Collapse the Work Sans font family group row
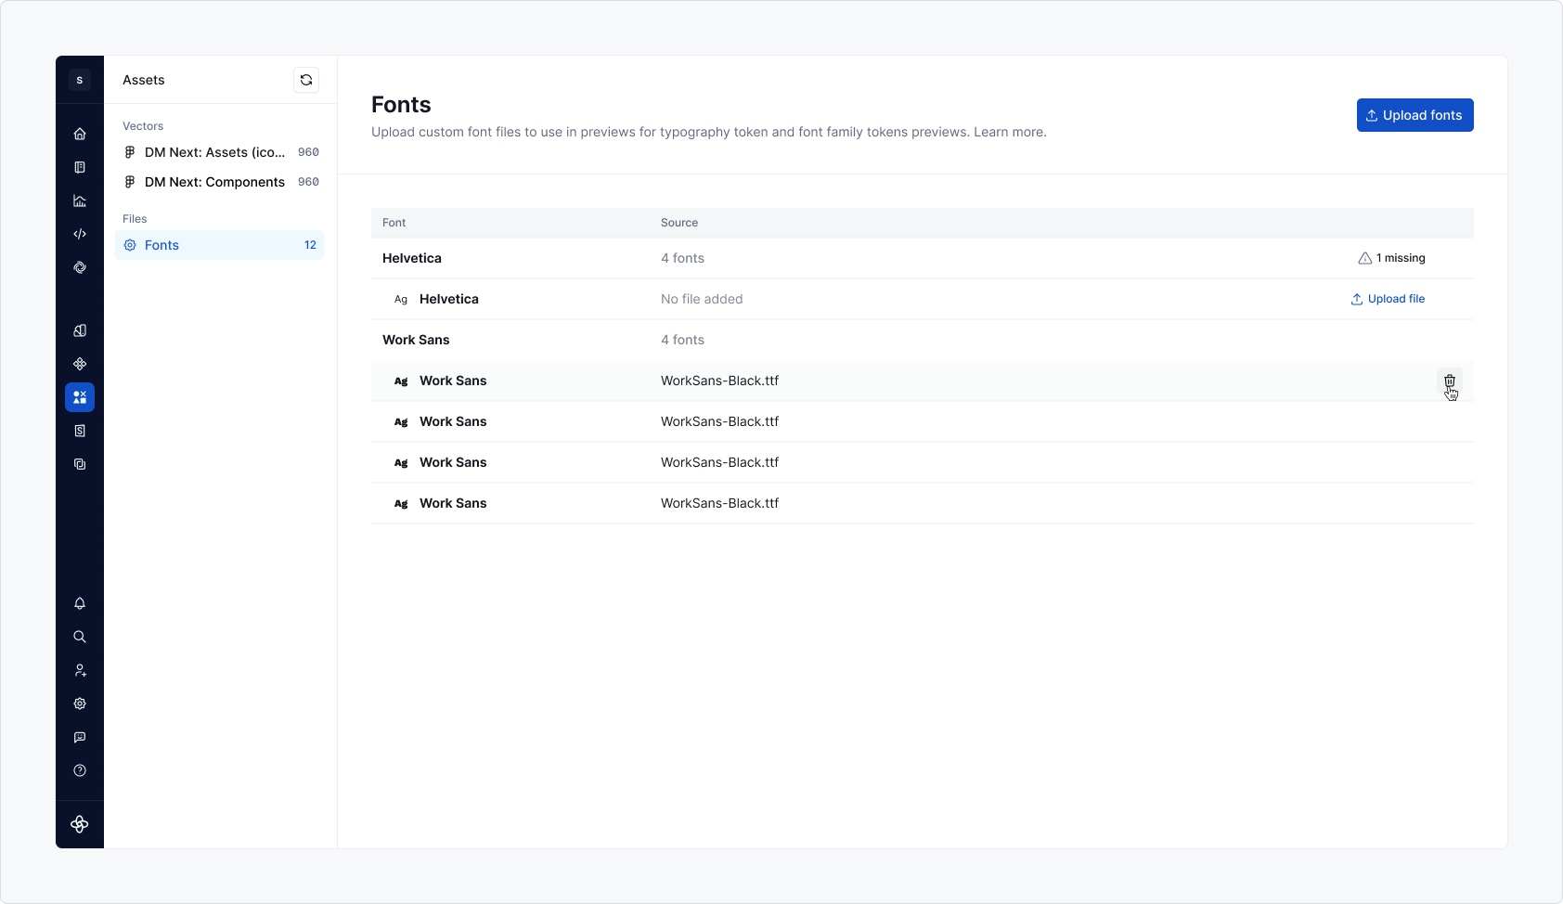This screenshot has width=1563, height=904. point(923,340)
